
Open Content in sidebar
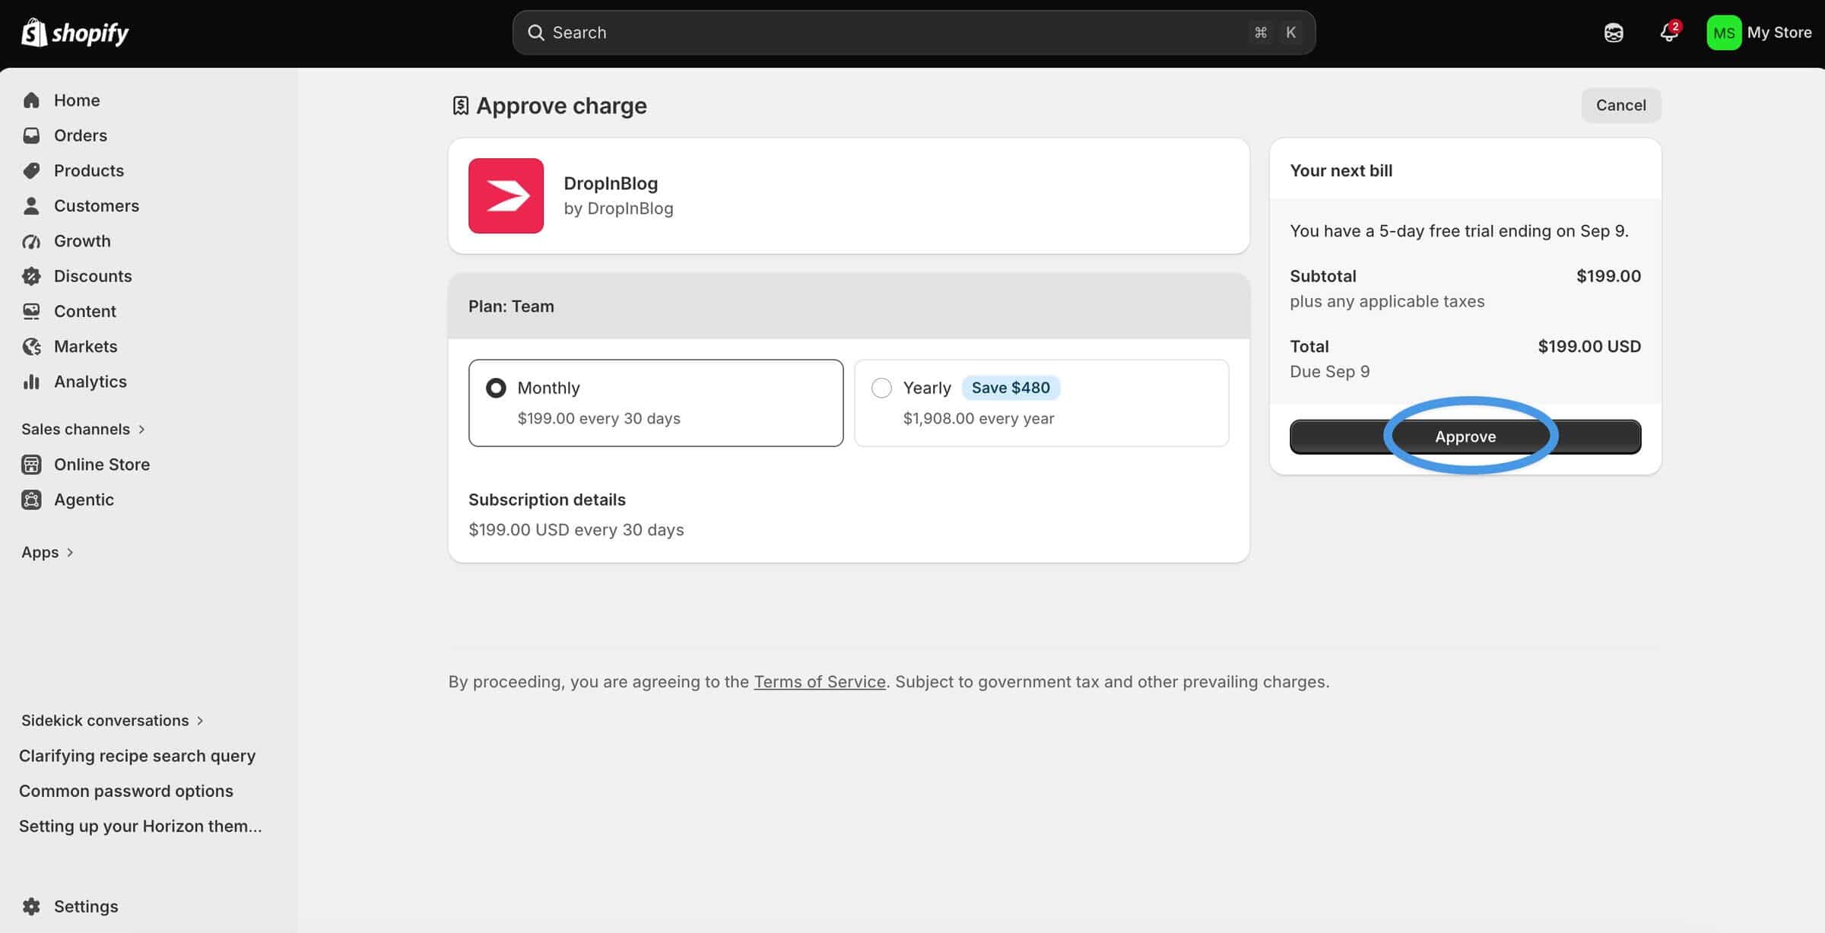[85, 311]
